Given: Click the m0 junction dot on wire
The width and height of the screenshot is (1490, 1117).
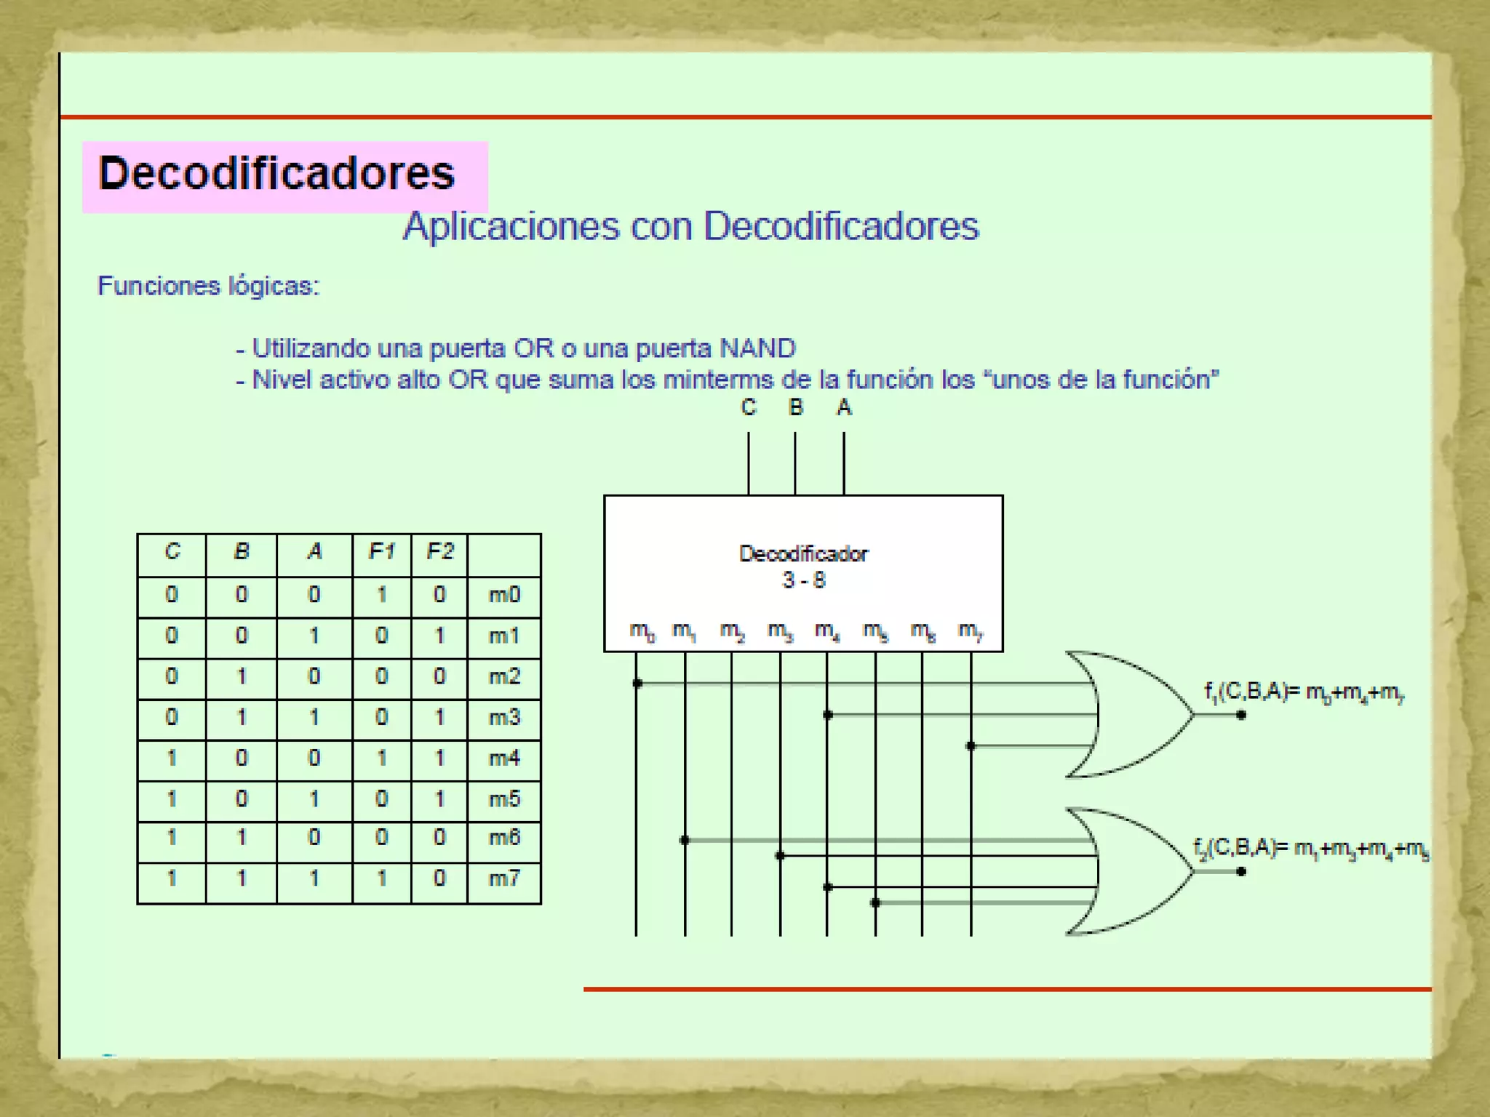Looking at the screenshot, I should point(637,683).
